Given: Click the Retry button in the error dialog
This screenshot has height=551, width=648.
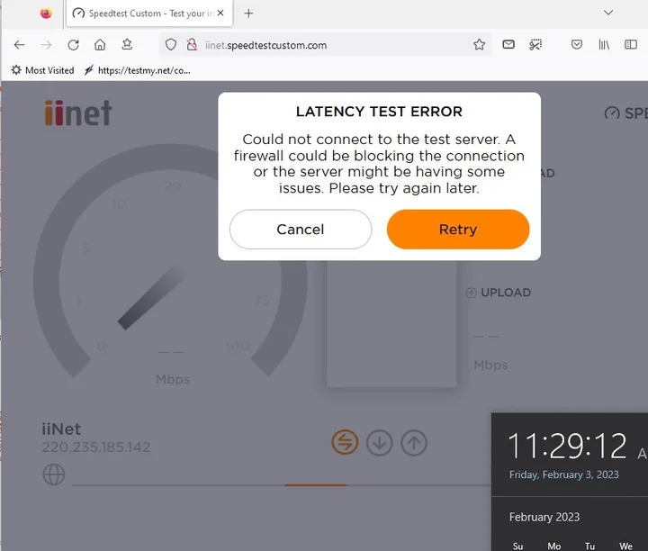Looking at the screenshot, I should point(457,230).
